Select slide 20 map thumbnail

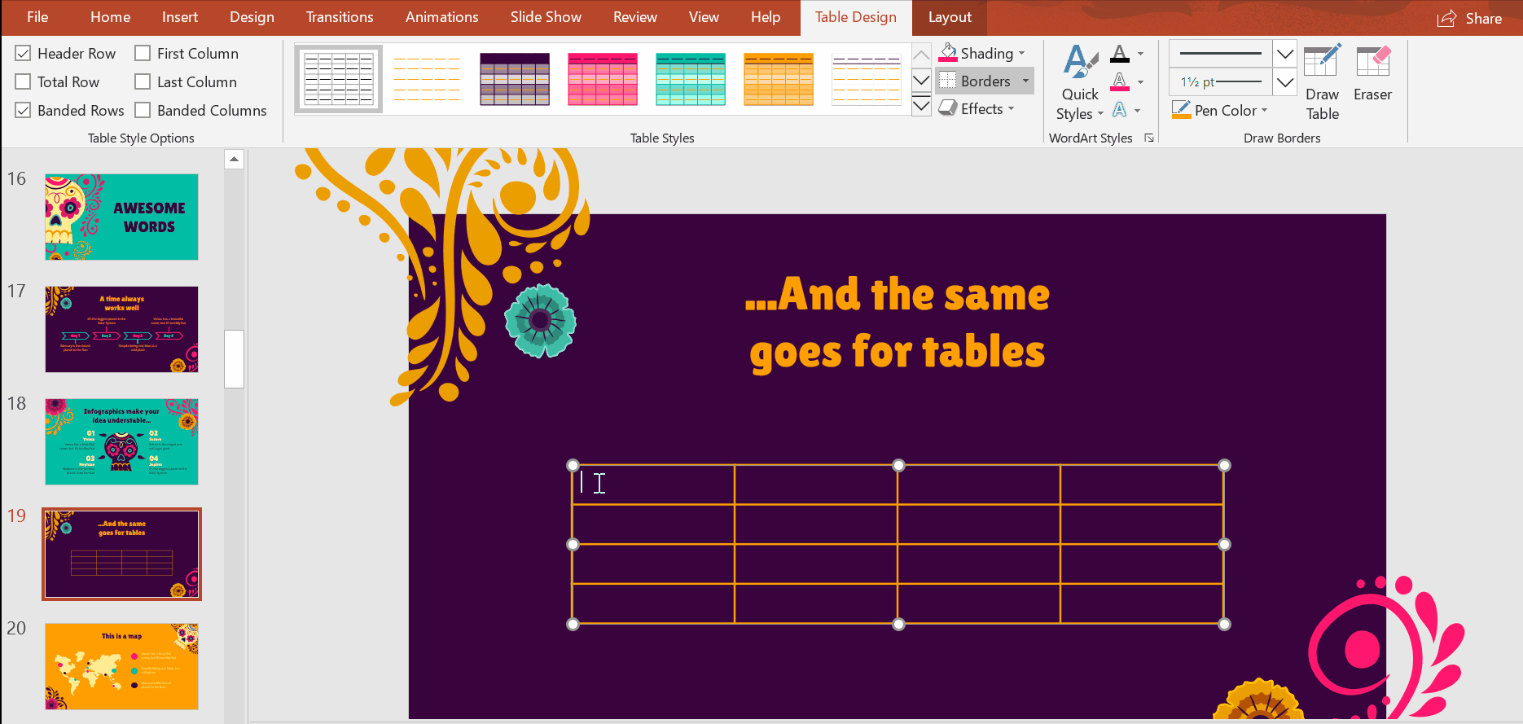pyautogui.click(x=121, y=666)
